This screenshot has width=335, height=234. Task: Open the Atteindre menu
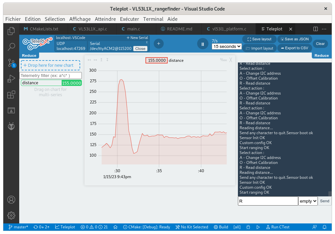105,19
